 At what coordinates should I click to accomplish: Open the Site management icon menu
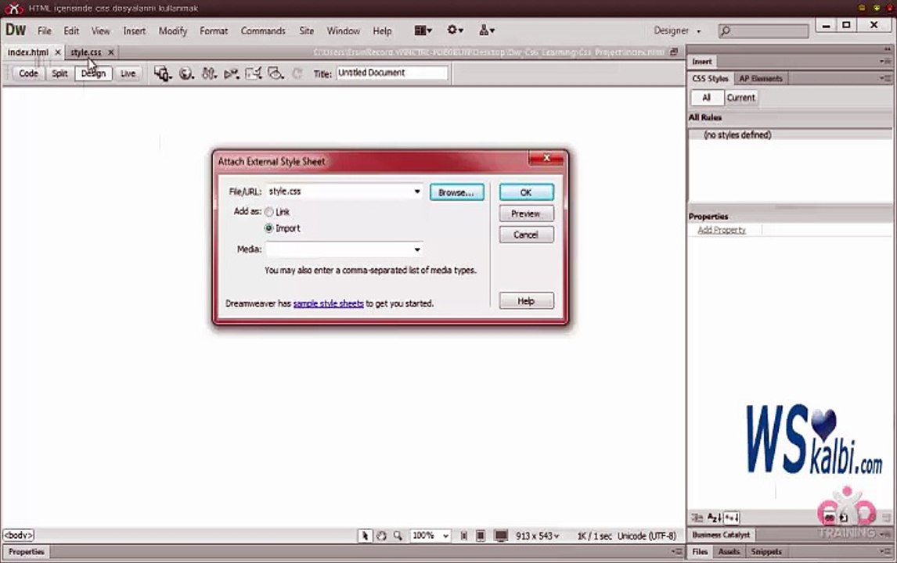pos(487,30)
